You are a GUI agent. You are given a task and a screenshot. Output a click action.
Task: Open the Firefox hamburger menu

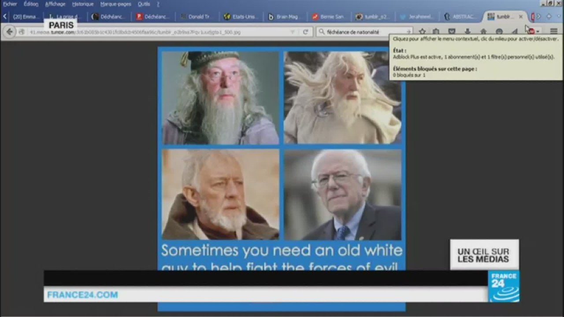pyautogui.click(x=554, y=32)
